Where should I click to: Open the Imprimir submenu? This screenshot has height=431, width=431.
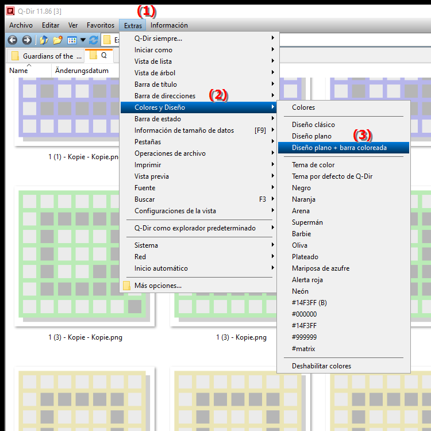click(x=198, y=165)
